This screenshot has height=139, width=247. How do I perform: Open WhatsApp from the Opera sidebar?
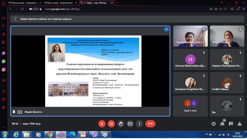(3, 61)
